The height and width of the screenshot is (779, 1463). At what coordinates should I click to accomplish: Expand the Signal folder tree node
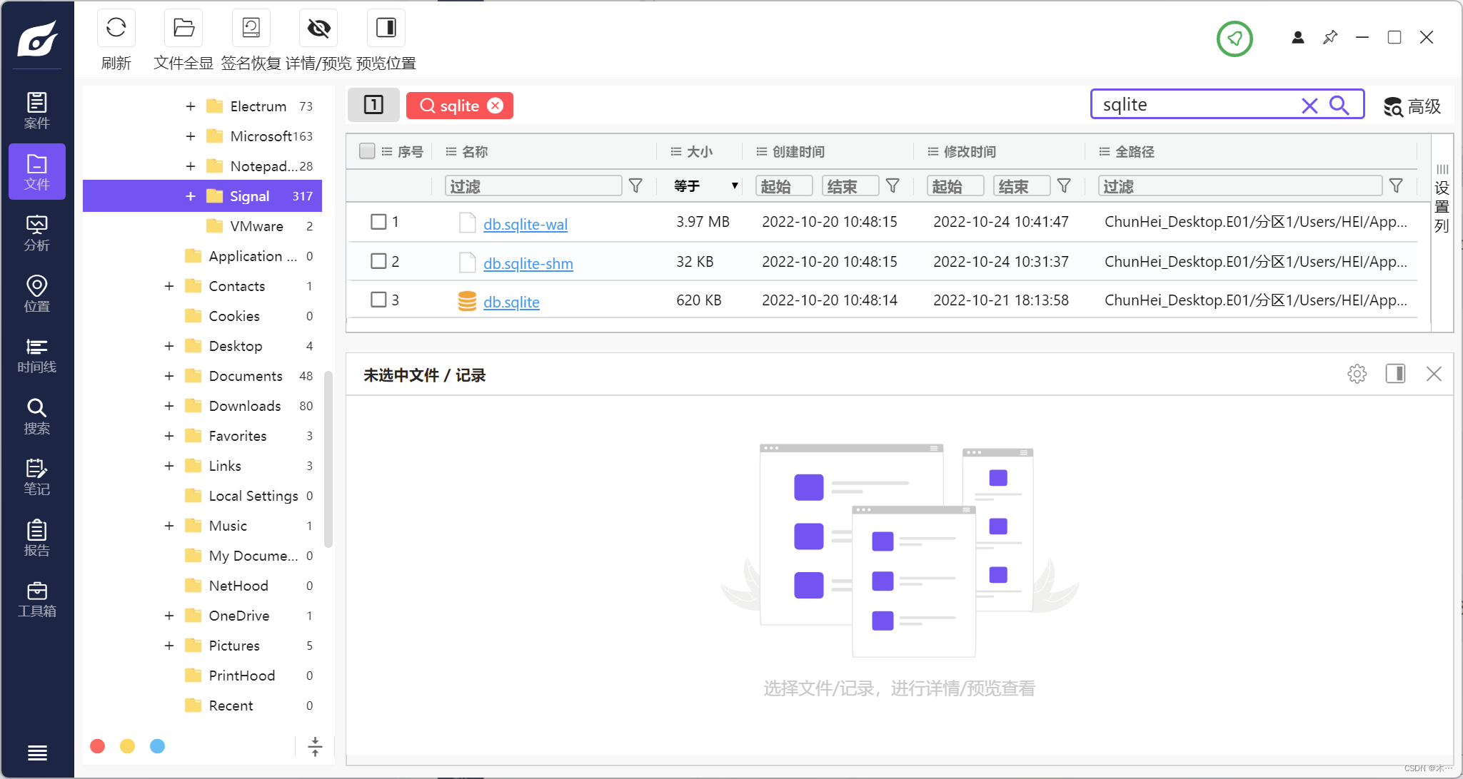pyautogui.click(x=191, y=196)
